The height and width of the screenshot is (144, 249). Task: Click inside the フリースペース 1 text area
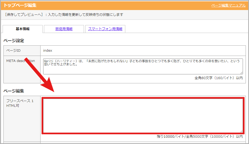[143, 116]
